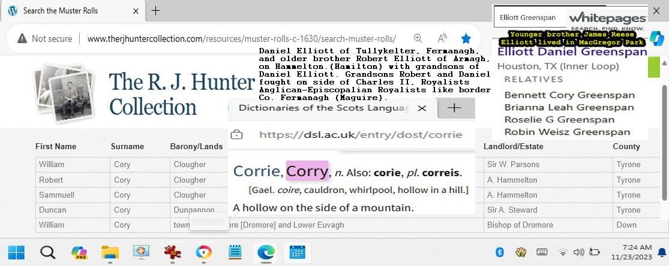Close the Search the Muster Rolls tab
Image resolution: width=669 pixels, height=266 pixels.
[x=136, y=11]
